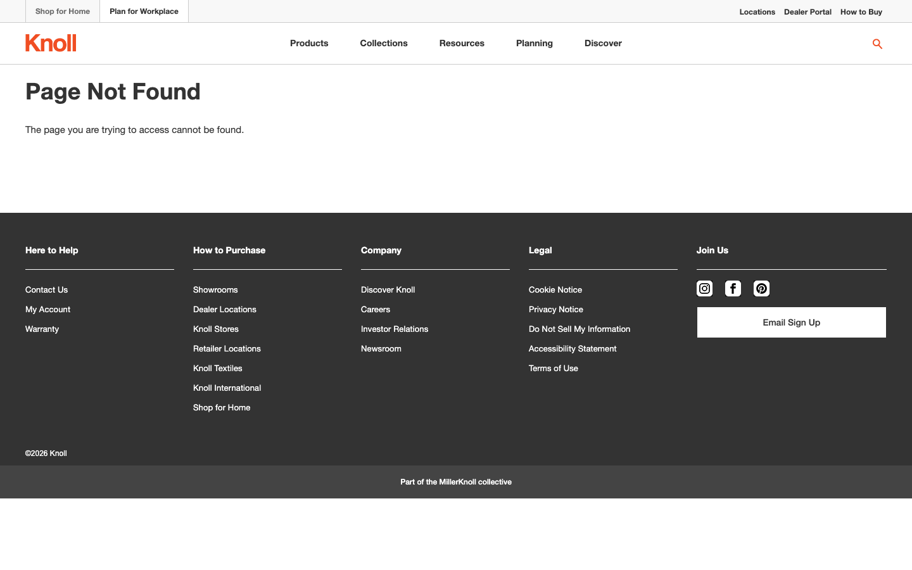Viewport: 912px width, 570px height.
Task: Open the Discover Knoll footer link
Action: point(388,290)
